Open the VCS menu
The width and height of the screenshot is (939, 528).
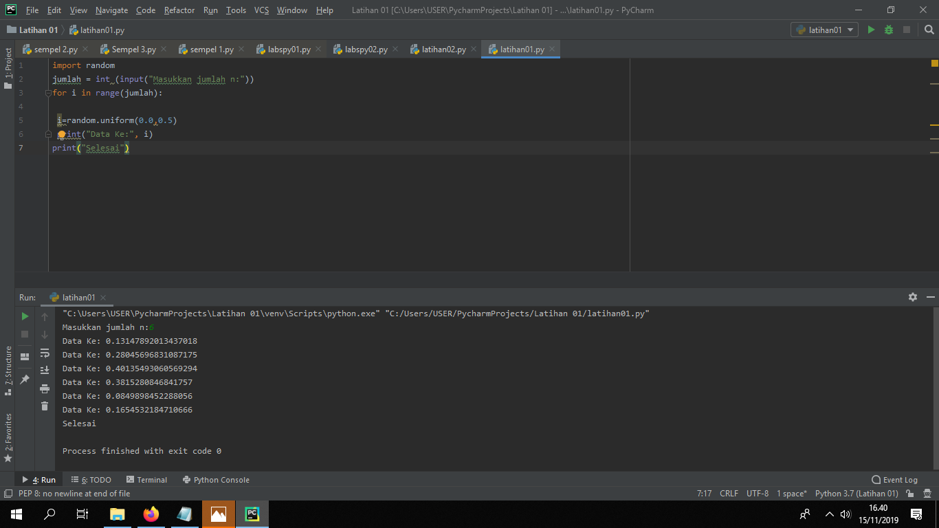261,10
